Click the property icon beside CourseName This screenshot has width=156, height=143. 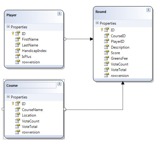coord(18,109)
